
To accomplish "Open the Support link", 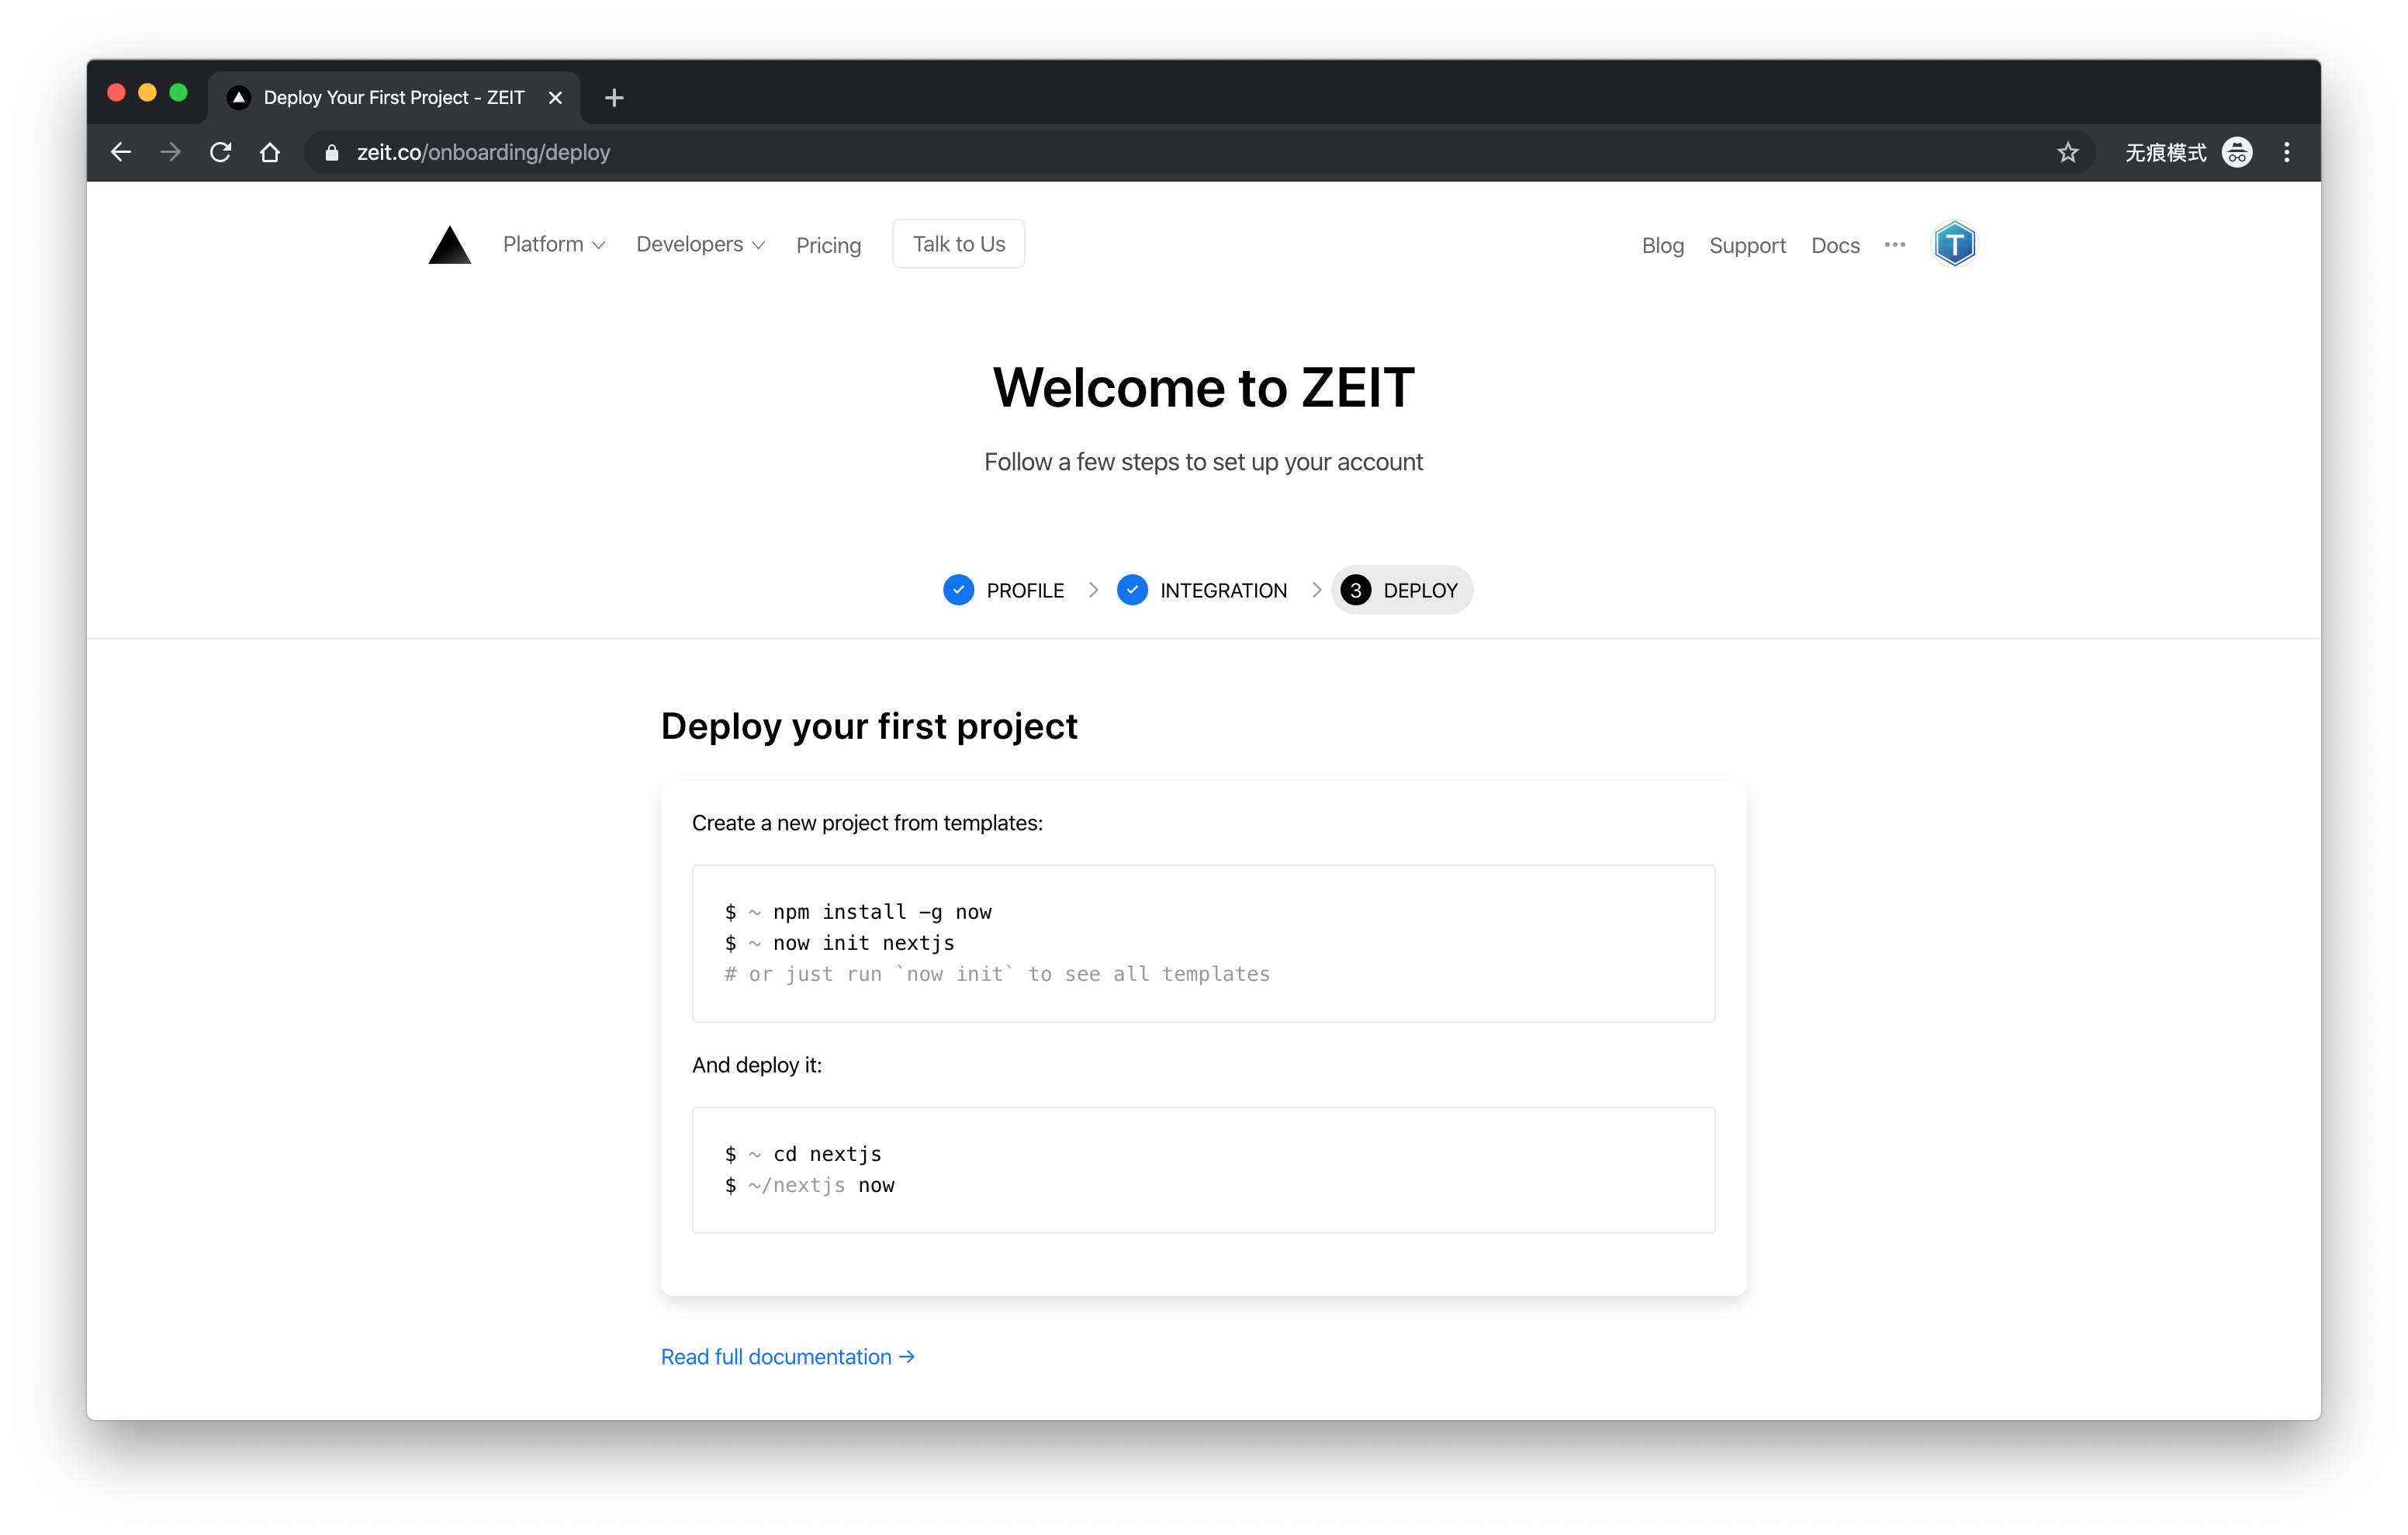I will [x=1747, y=245].
